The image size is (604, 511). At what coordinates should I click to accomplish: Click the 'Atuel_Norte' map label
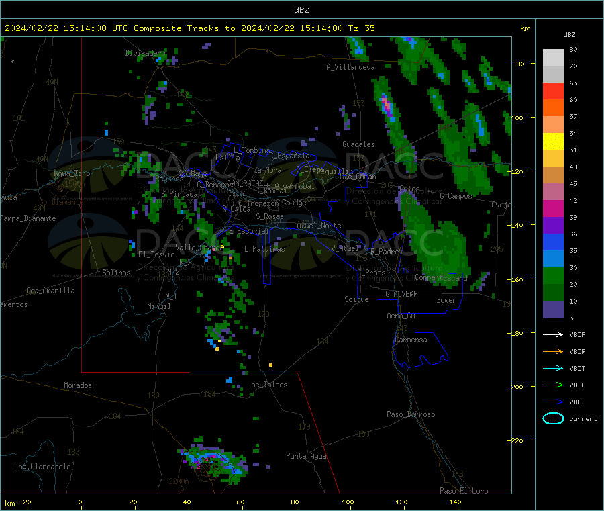tap(319, 226)
